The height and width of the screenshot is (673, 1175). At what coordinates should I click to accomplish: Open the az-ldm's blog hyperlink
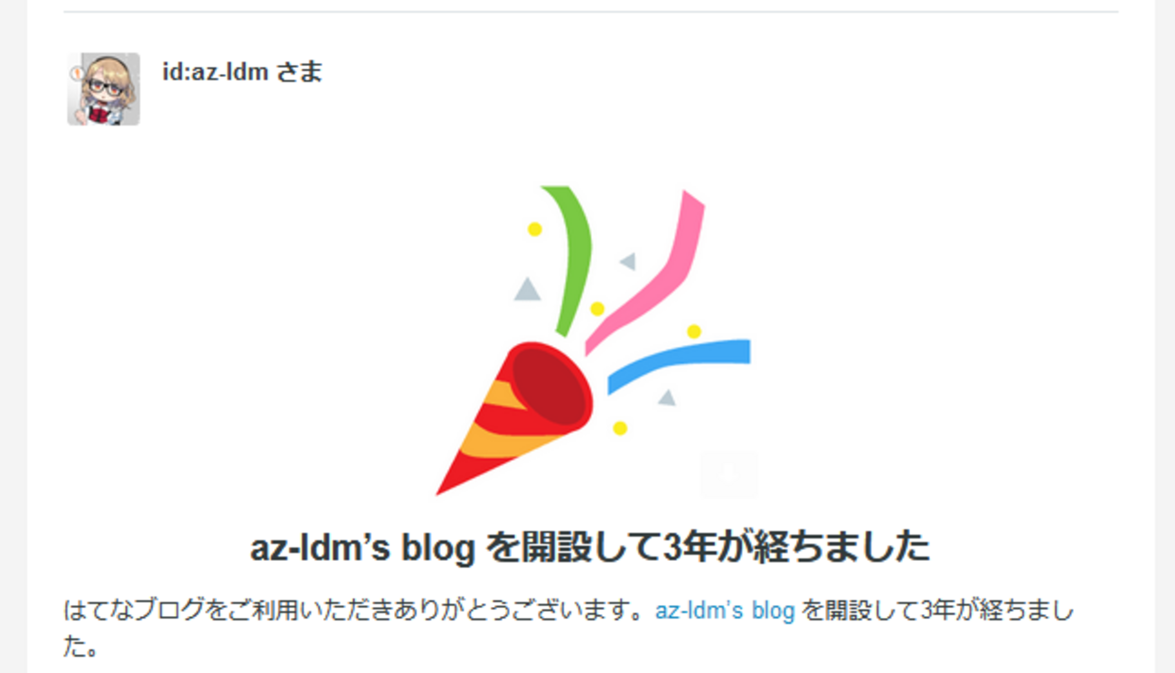tap(725, 612)
